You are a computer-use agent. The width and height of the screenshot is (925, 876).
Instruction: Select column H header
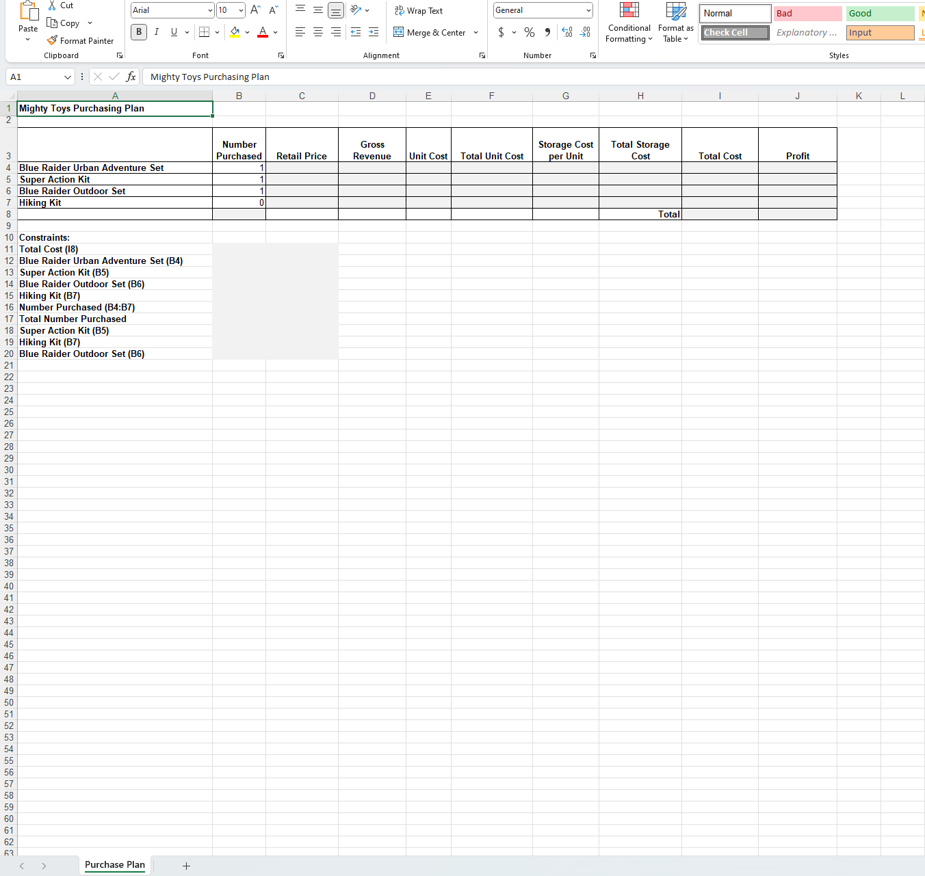640,96
